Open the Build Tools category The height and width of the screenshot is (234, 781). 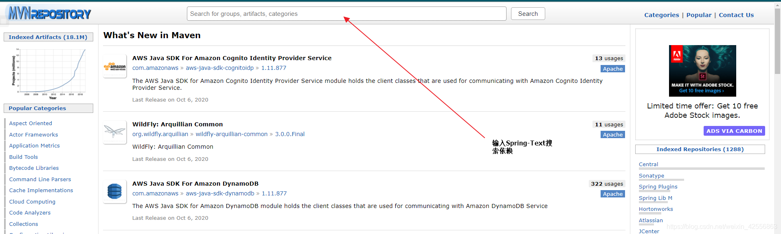(23, 157)
